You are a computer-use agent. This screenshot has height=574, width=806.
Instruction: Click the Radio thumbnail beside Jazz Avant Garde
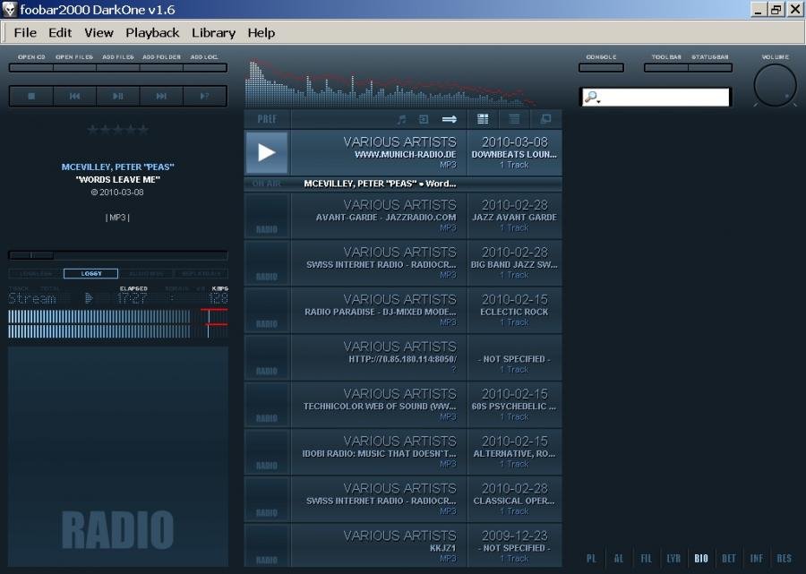(x=267, y=216)
